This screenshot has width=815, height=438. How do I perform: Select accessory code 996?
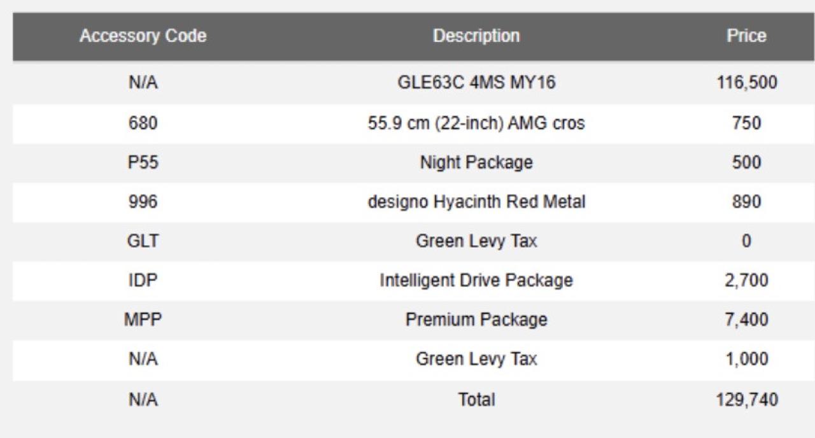143,202
